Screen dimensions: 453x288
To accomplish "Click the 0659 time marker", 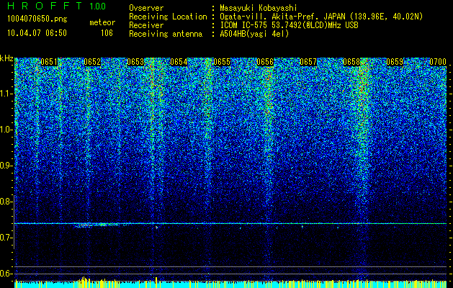I will (395, 62).
